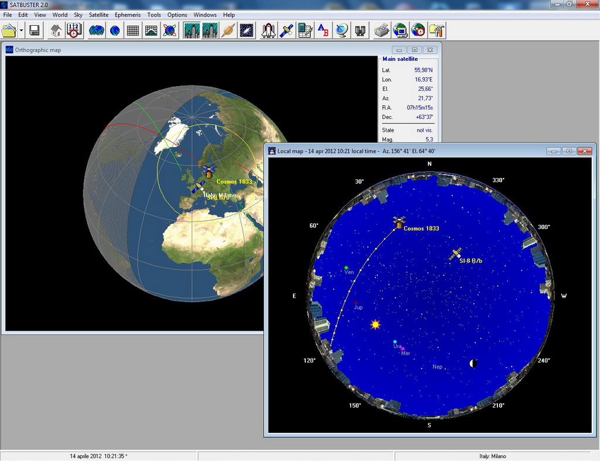Click the AB letters label icon
The width and height of the screenshot is (600, 461).
pyautogui.click(x=323, y=30)
